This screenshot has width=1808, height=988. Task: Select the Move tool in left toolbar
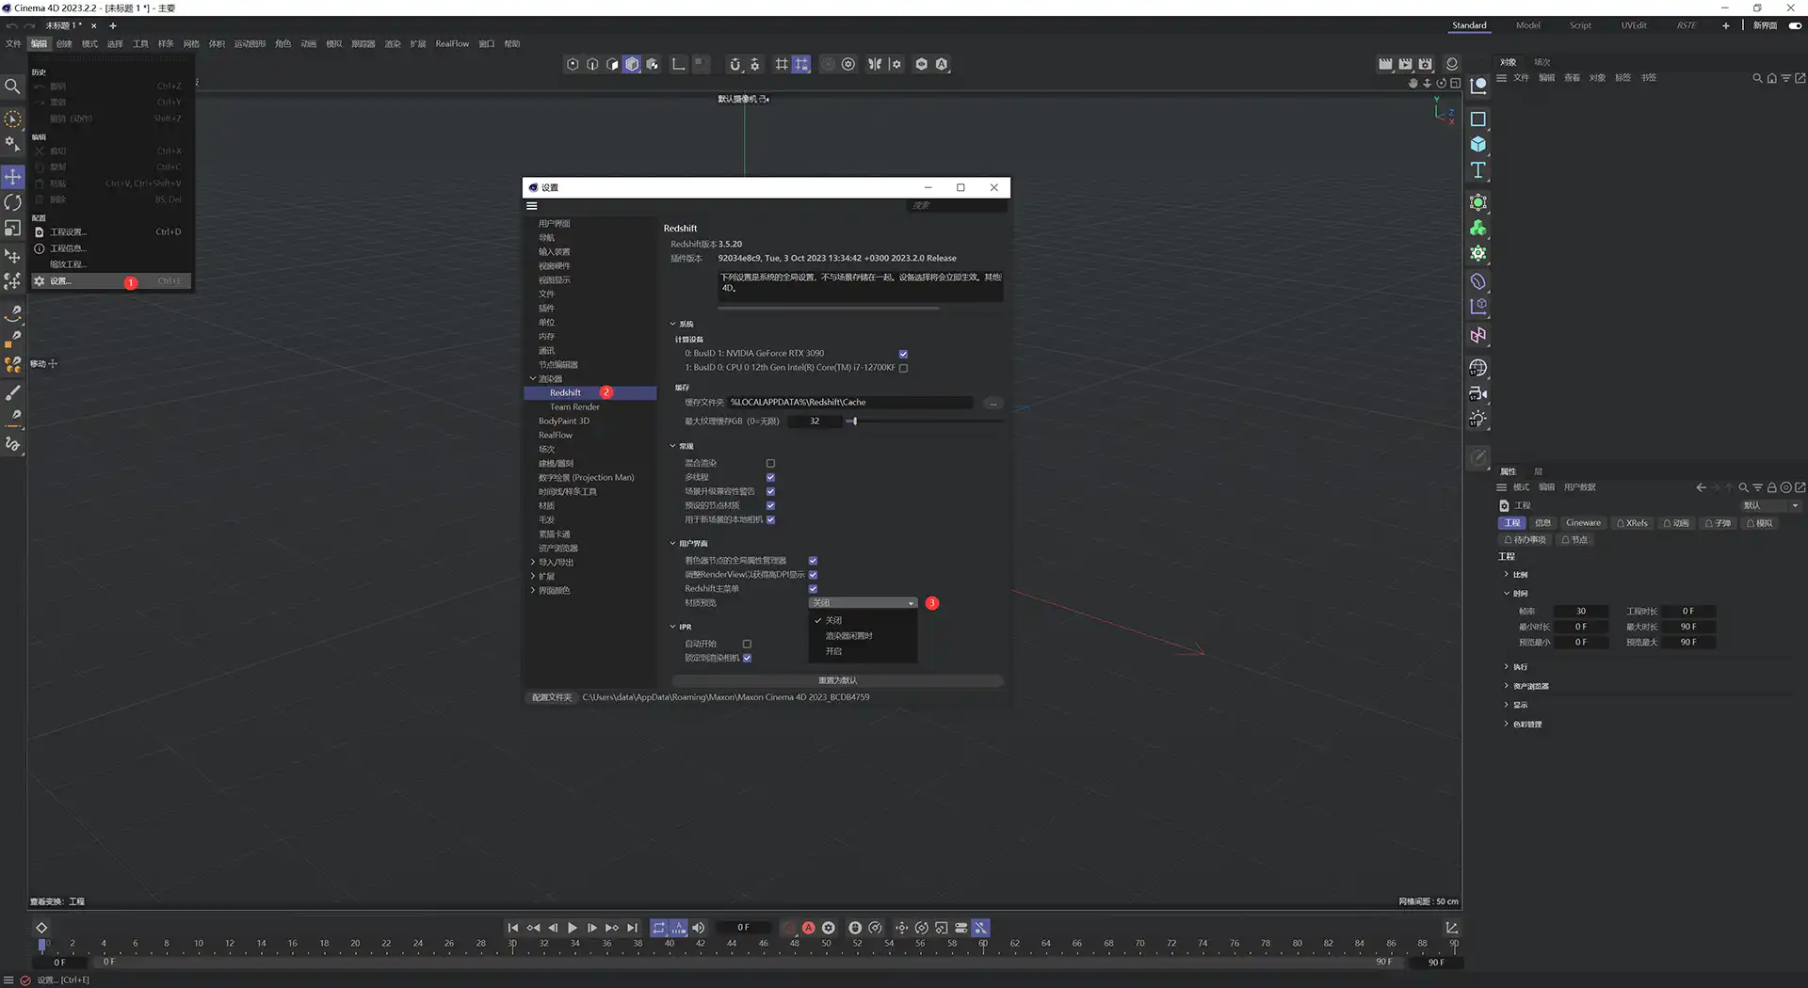coord(13,177)
